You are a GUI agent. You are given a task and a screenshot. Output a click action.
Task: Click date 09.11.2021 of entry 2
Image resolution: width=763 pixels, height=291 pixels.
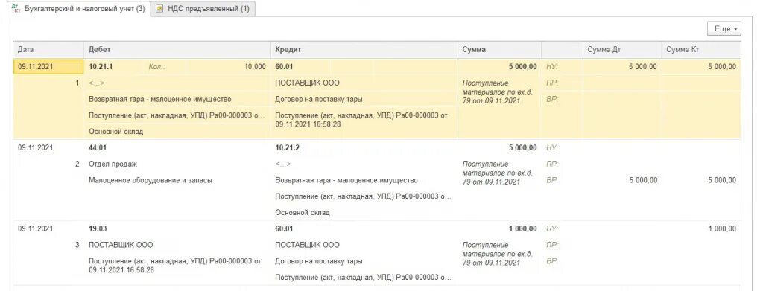36,147
